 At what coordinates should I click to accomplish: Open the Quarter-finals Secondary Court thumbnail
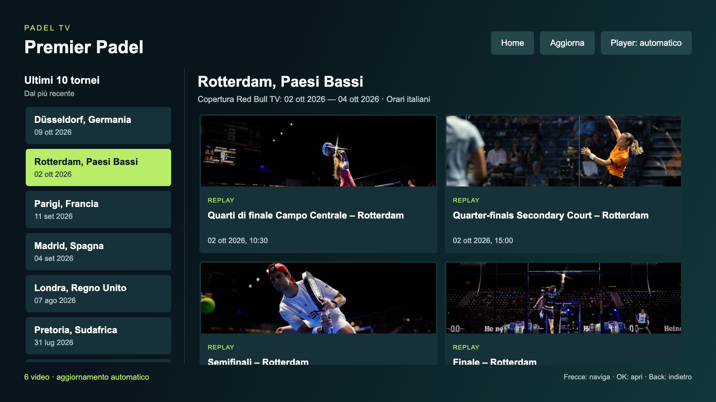[x=563, y=151]
